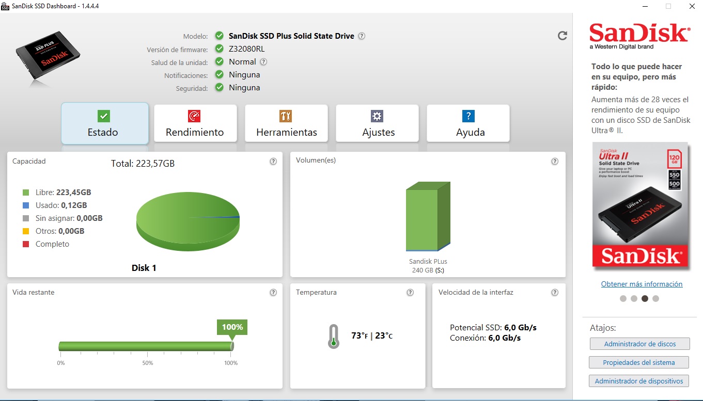The height and width of the screenshot is (401, 703).
Task: Open Propiedades del sistema shortcut
Action: pyautogui.click(x=639, y=362)
